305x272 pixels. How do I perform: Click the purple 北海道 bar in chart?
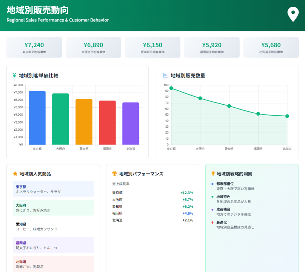[x=131, y=123]
